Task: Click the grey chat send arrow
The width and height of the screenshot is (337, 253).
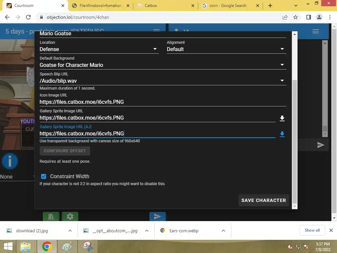Action: (x=321, y=145)
